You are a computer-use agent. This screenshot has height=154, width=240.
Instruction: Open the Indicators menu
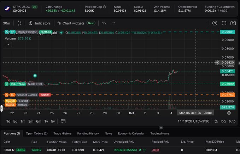click(x=40, y=23)
